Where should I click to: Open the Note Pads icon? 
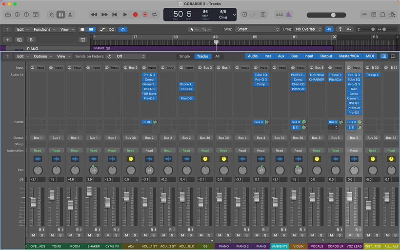374,15
